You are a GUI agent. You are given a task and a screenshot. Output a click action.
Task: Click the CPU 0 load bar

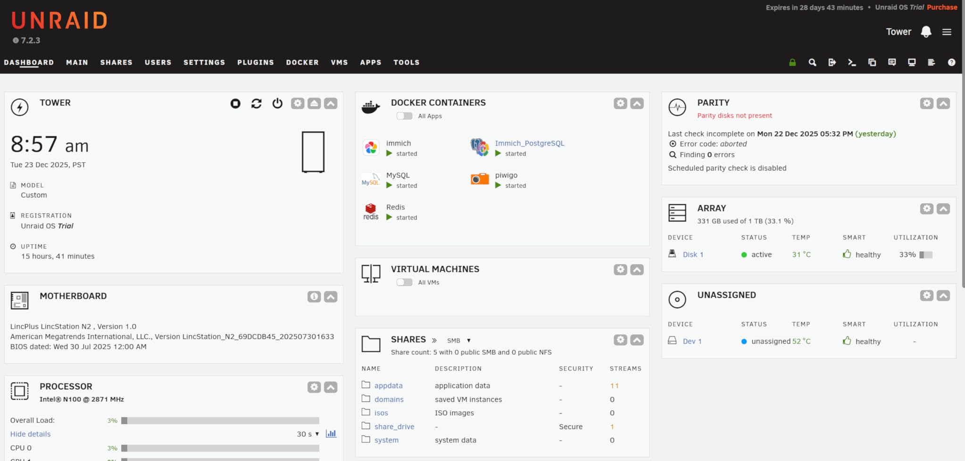[x=220, y=448]
